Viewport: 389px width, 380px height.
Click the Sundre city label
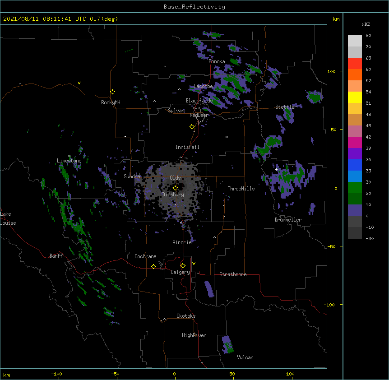click(132, 176)
